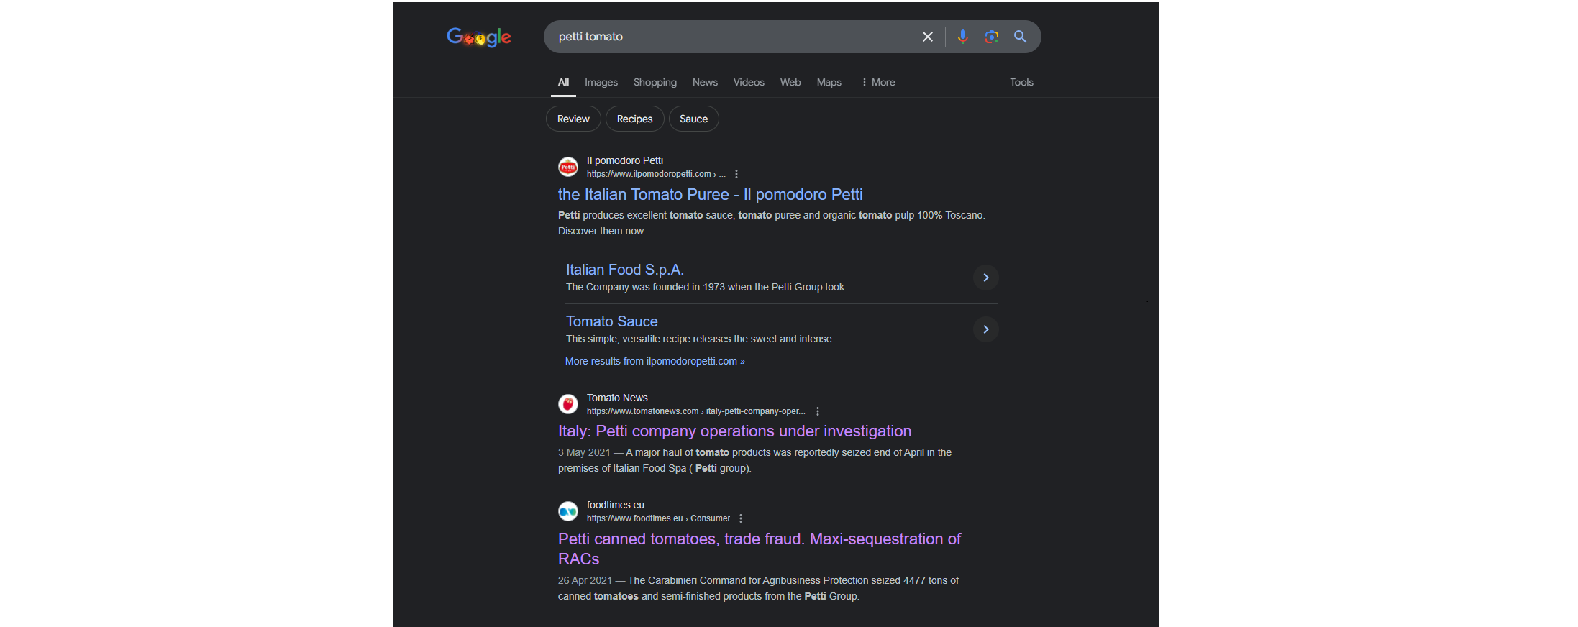Start voice search with microphone icon
This screenshot has height=627, width=1578.
962,37
